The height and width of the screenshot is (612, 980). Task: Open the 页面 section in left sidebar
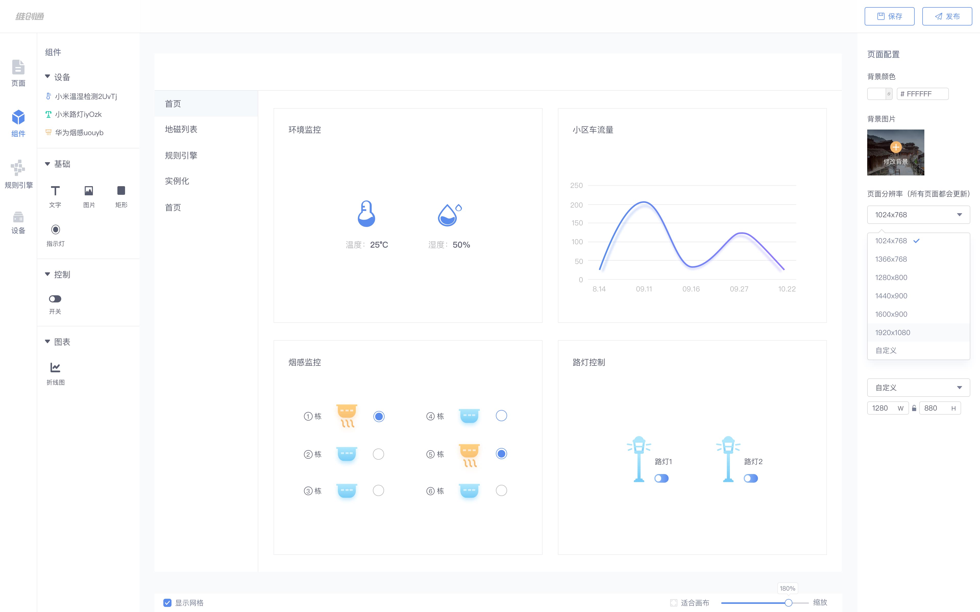click(x=18, y=73)
